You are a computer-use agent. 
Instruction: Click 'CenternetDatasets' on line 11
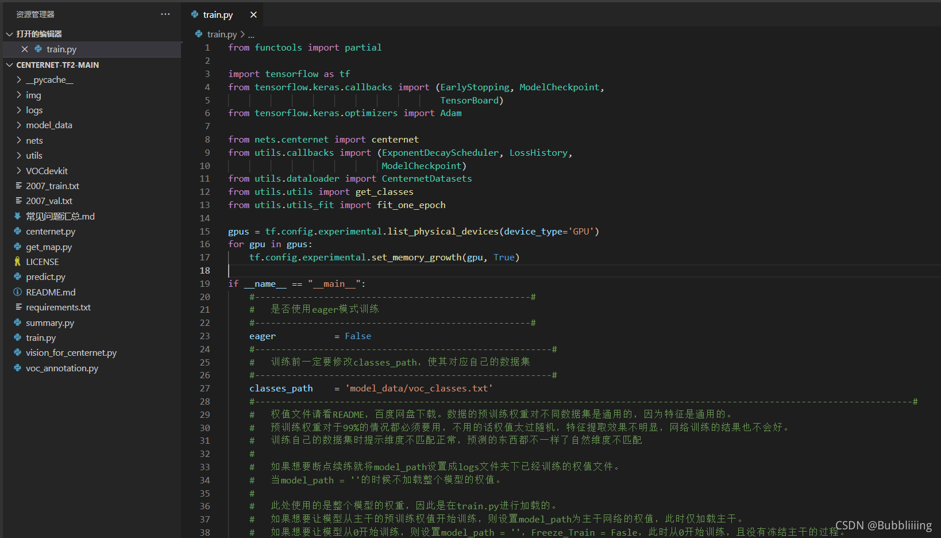427,179
